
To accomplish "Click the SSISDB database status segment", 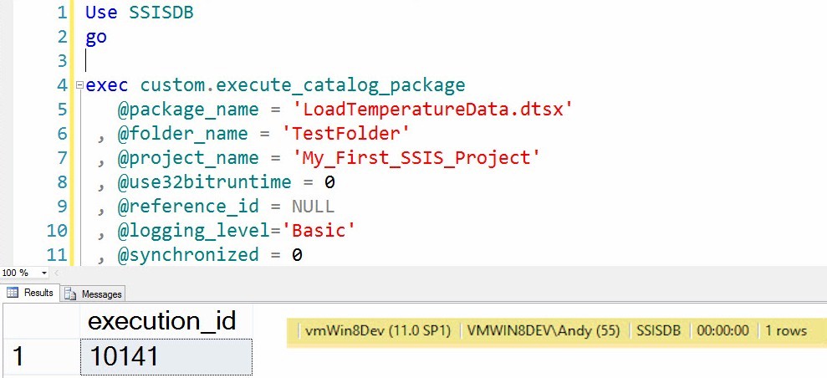I will pyautogui.click(x=660, y=330).
